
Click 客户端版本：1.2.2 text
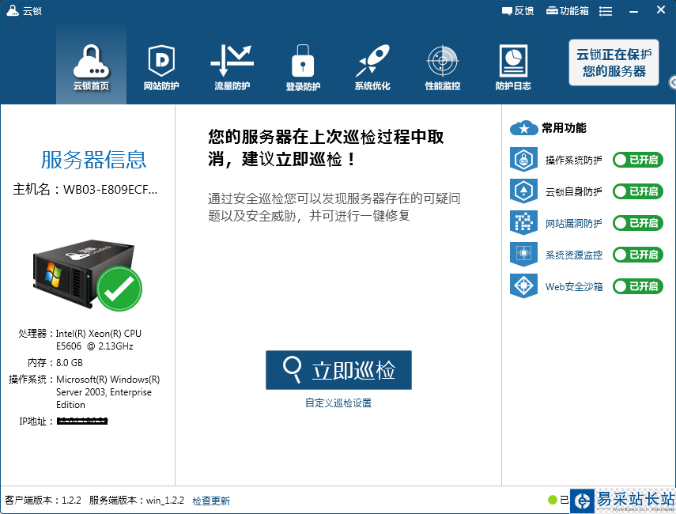coord(43,501)
